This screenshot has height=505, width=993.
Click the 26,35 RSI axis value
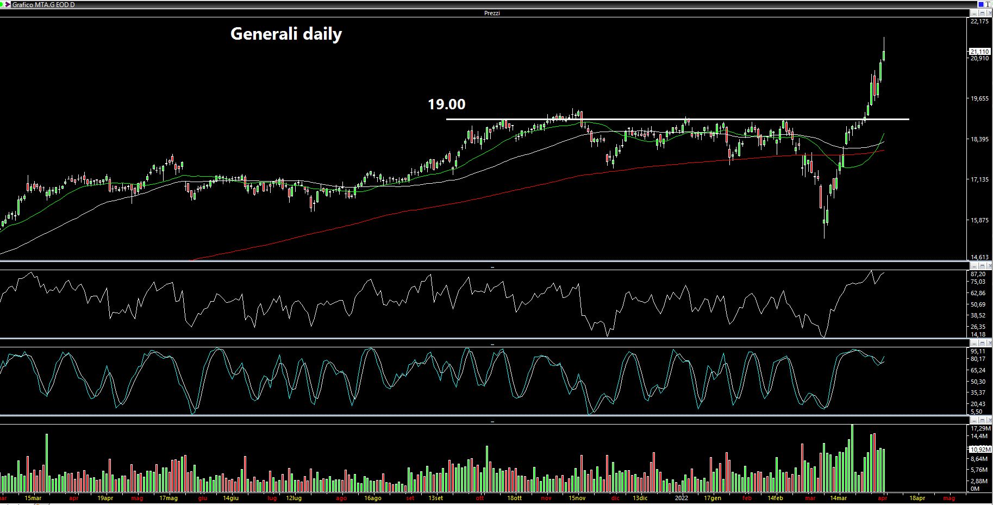click(x=978, y=327)
